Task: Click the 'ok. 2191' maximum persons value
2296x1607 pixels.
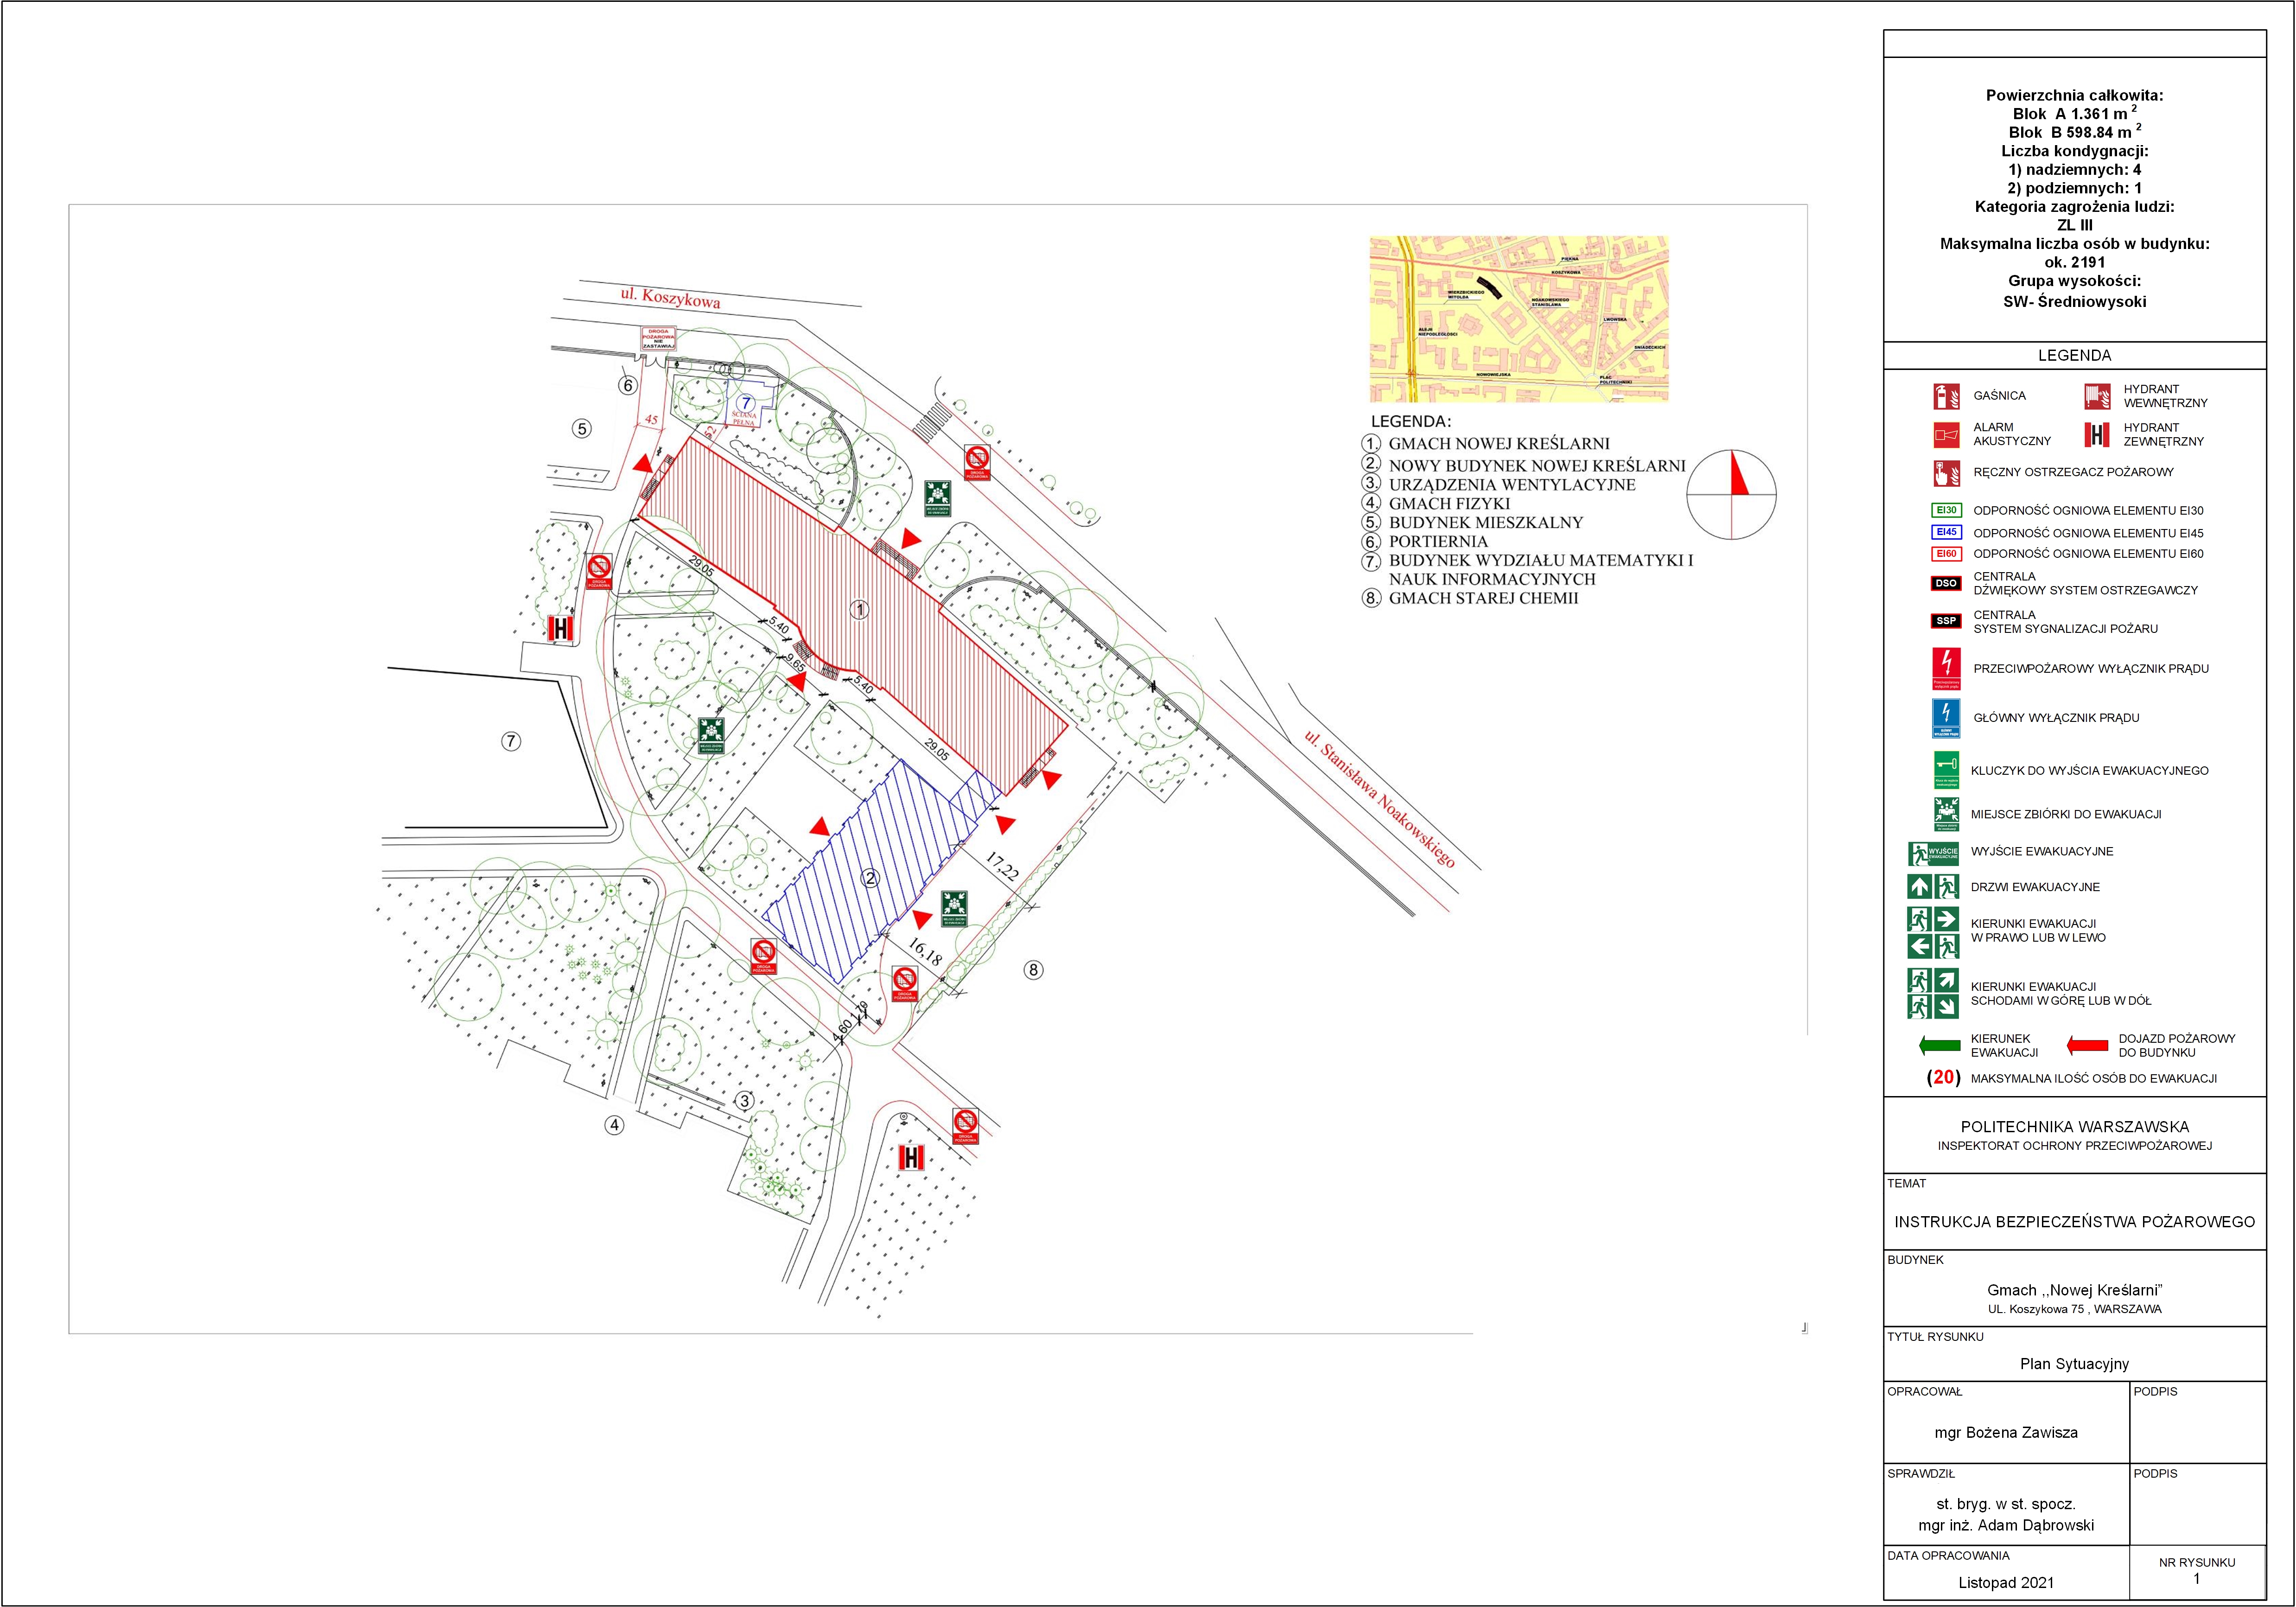Action: click(2075, 262)
